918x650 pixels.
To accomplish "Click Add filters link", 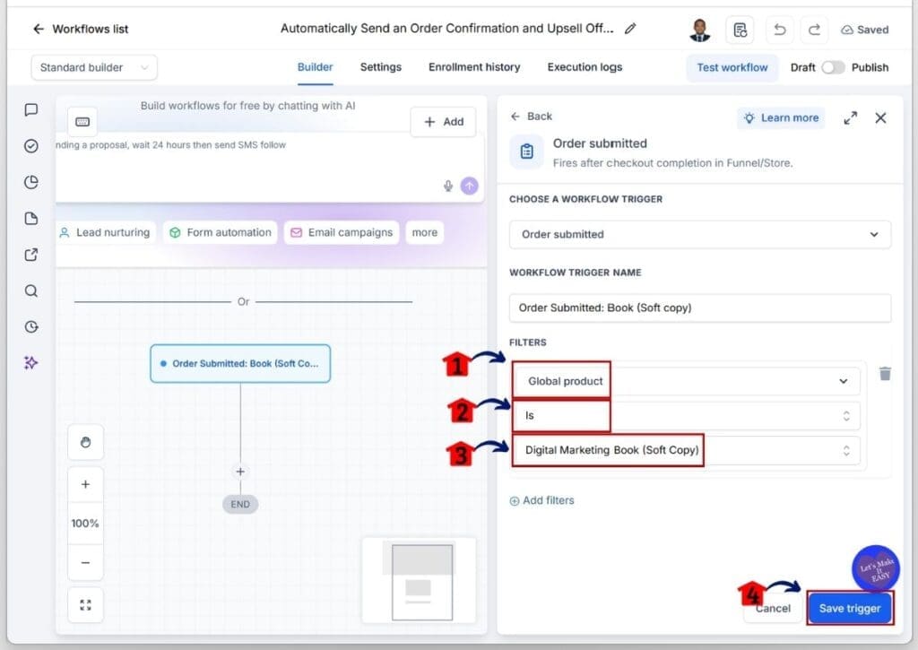I will tap(541, 500).
